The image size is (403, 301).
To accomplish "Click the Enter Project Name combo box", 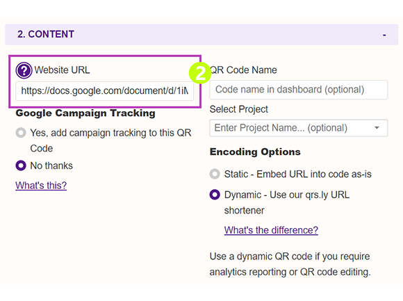I will [298, 128].
